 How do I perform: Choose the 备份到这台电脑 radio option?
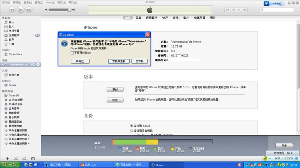(132, 131)
